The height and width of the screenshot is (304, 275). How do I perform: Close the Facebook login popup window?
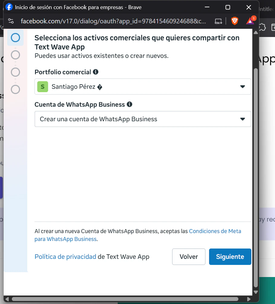249,7
